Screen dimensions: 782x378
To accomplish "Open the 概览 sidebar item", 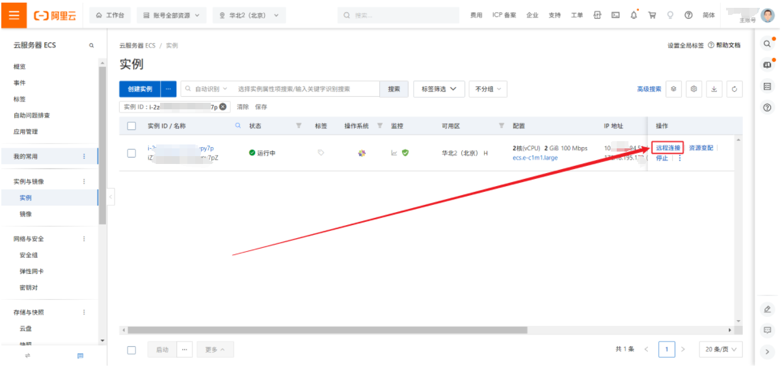I will click(x=20, y=66).
